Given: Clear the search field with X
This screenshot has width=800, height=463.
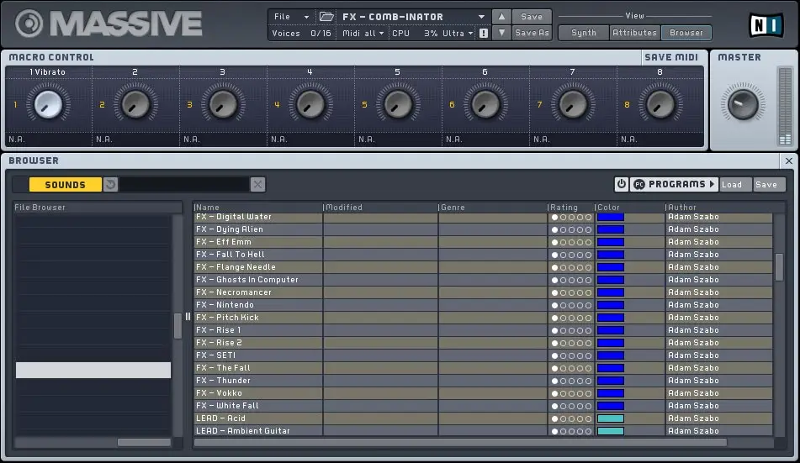Looking at the screenshot, I should [257, 185].
